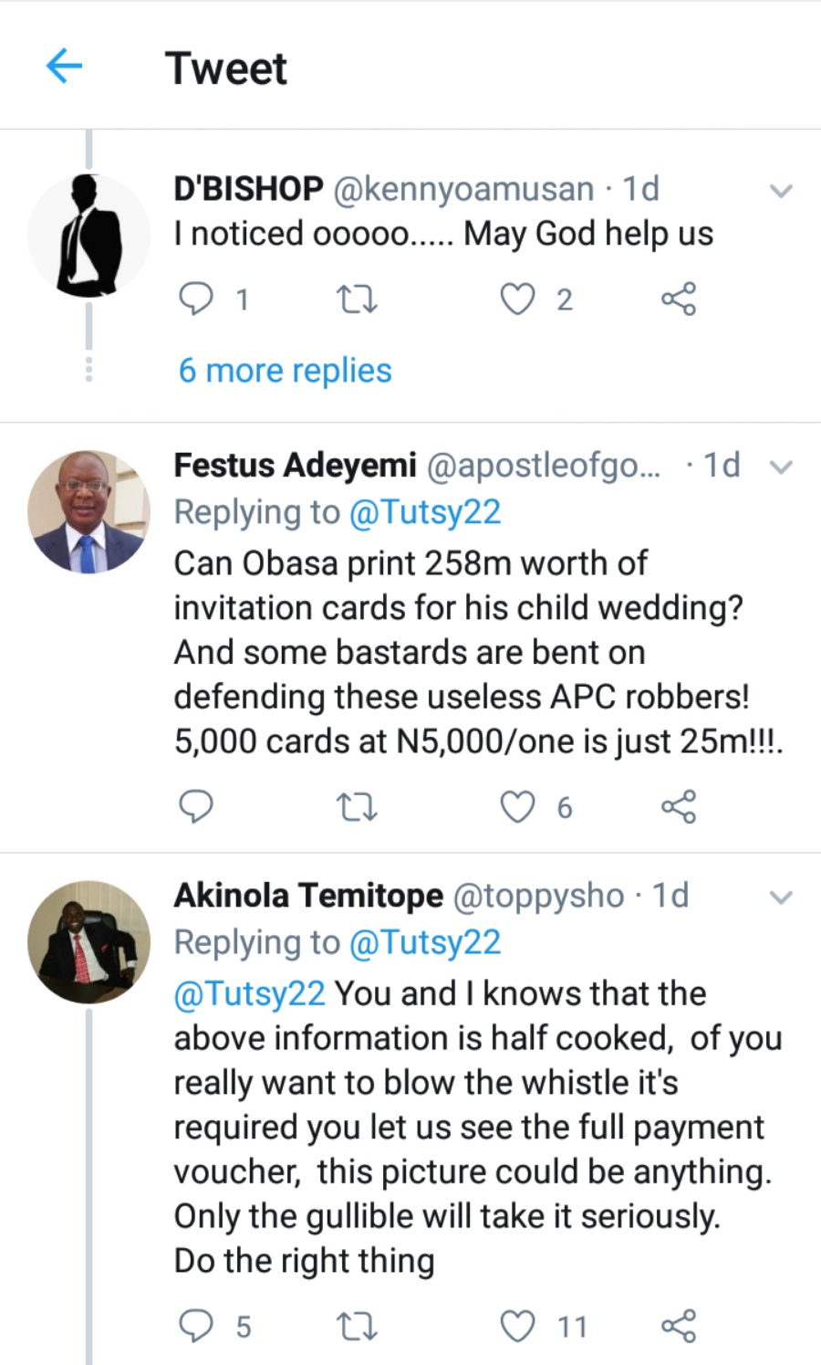The height and width of the screenshot is (1365, 821).
Task: Open Festus Adeyemi's profile picture
Action: 88,511
